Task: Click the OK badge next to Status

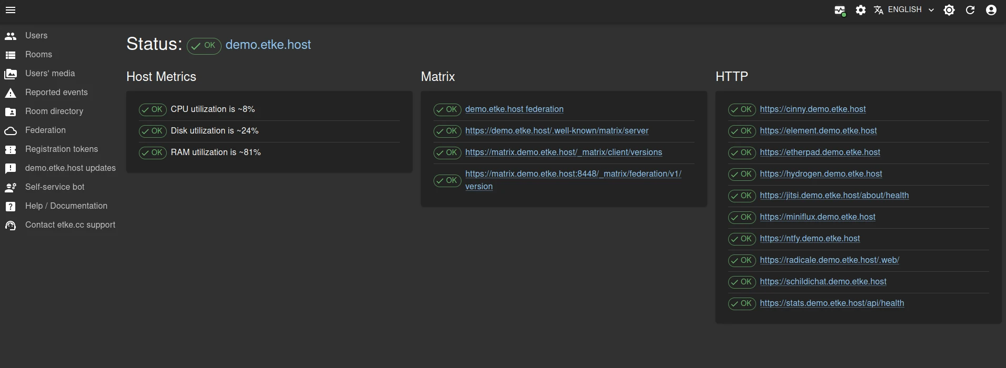Action: click(x=204, y=46)
